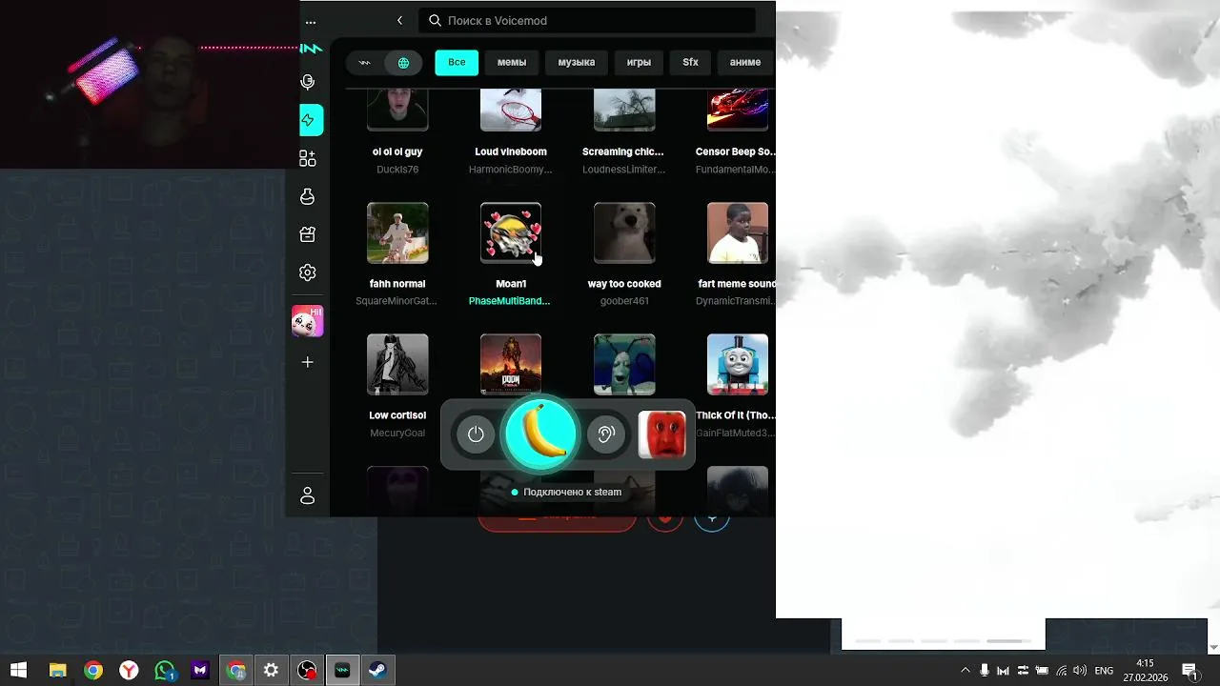Open author link HarmonicBoomy
The image size is (1220, 686).
pos(511,170)
